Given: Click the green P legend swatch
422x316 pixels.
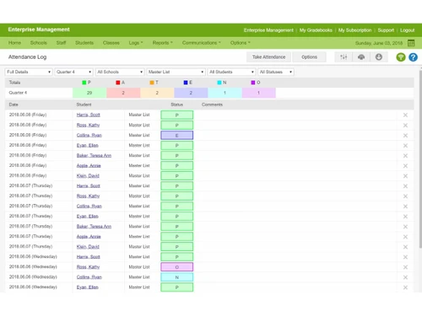Looking at the screenshot, I should click(84, 83).
